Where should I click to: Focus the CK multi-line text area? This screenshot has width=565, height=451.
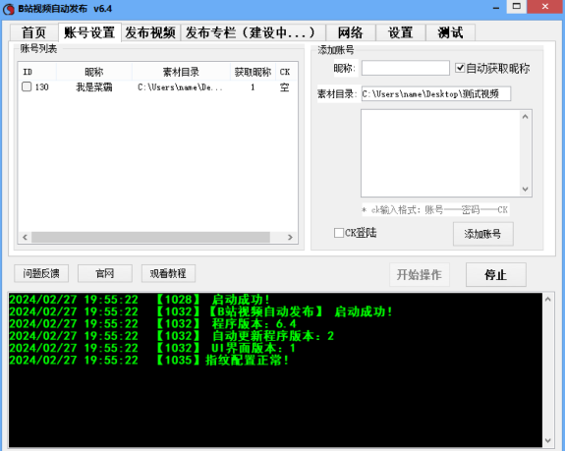(x=440, y=153)
